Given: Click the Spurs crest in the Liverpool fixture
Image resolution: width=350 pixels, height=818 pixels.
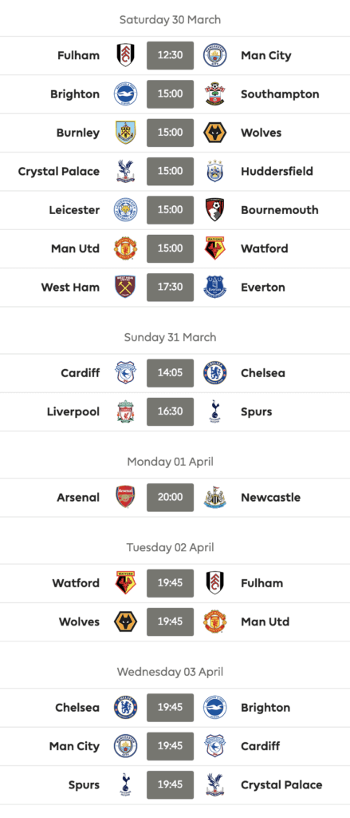Looking at the screenshot, I should pos(214,411).
